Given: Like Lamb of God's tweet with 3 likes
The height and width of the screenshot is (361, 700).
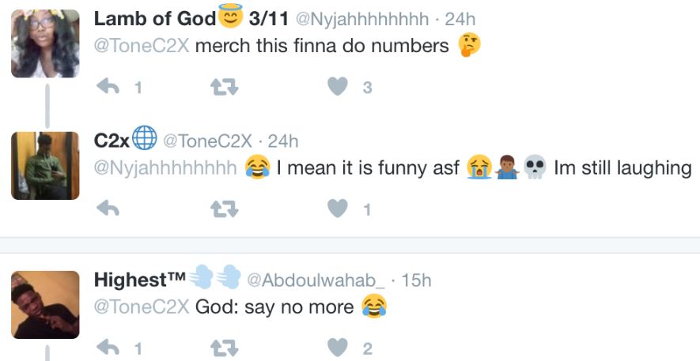Looking at the screenshot, I should (338, 86).
